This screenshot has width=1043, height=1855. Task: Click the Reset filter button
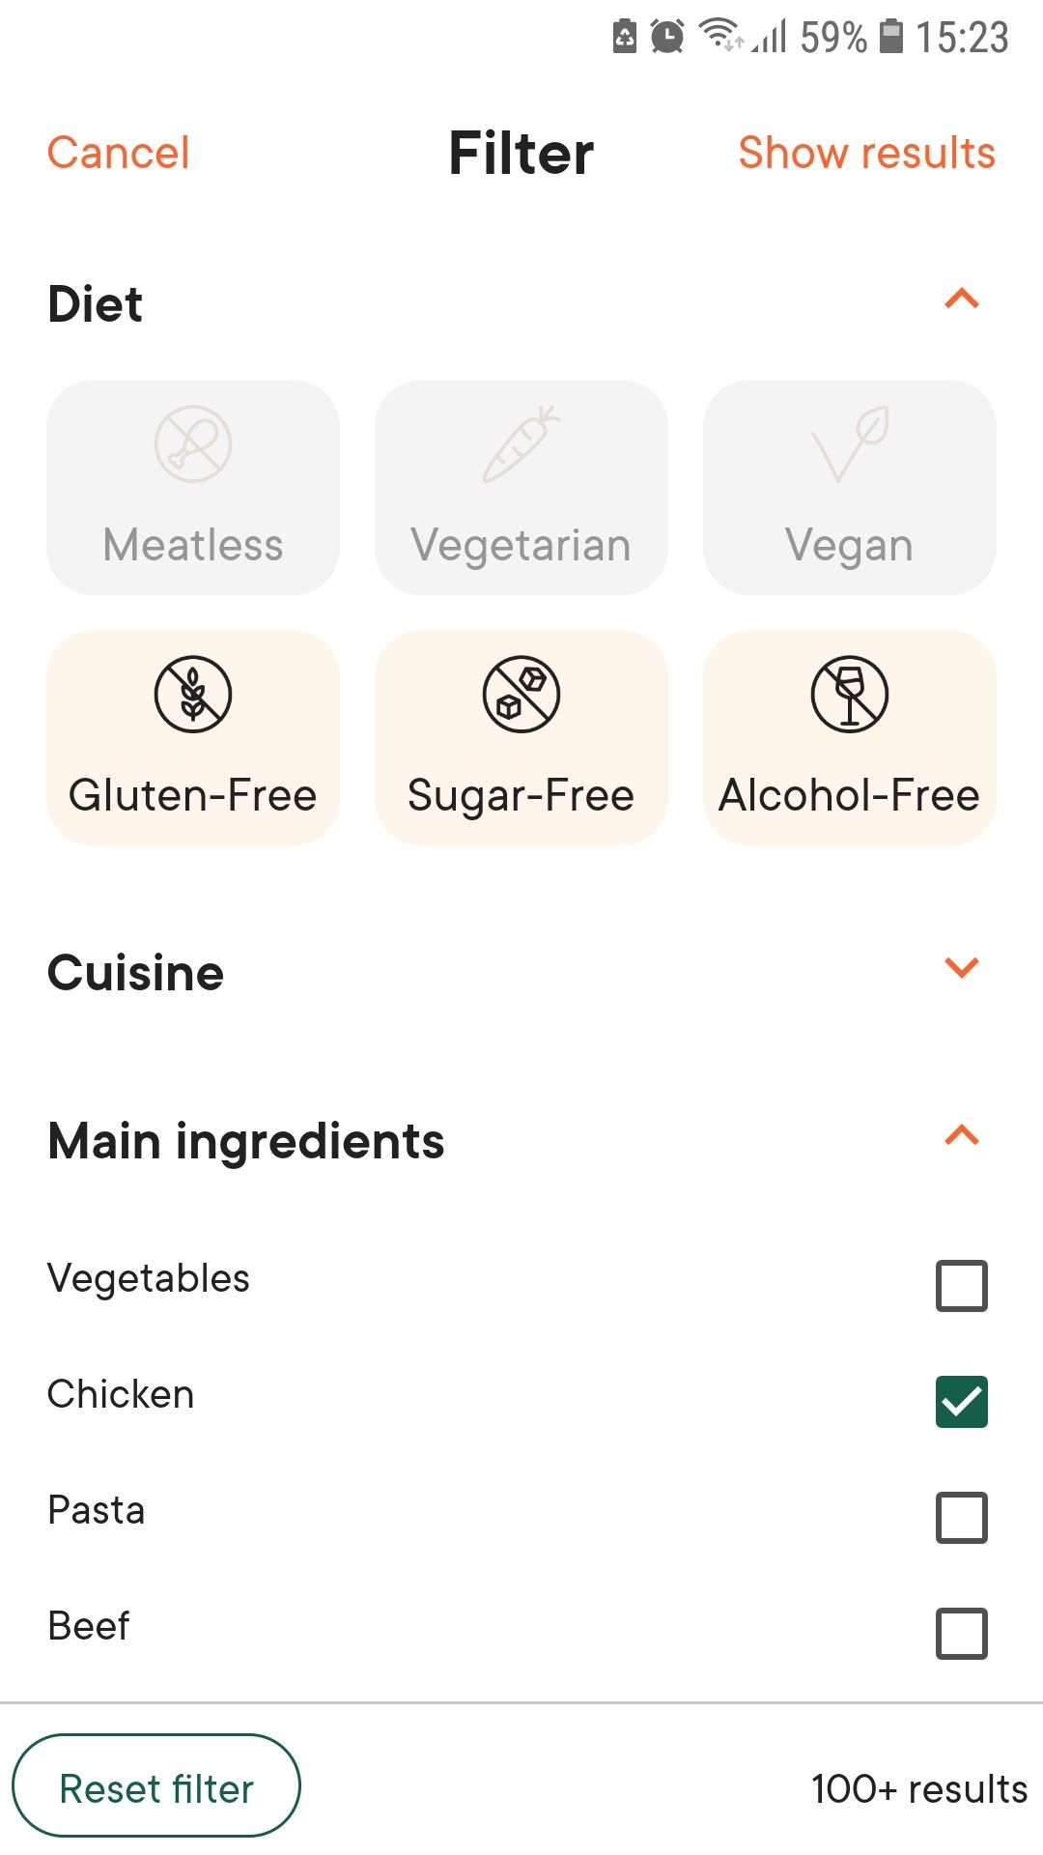(x=156, y=1786)
